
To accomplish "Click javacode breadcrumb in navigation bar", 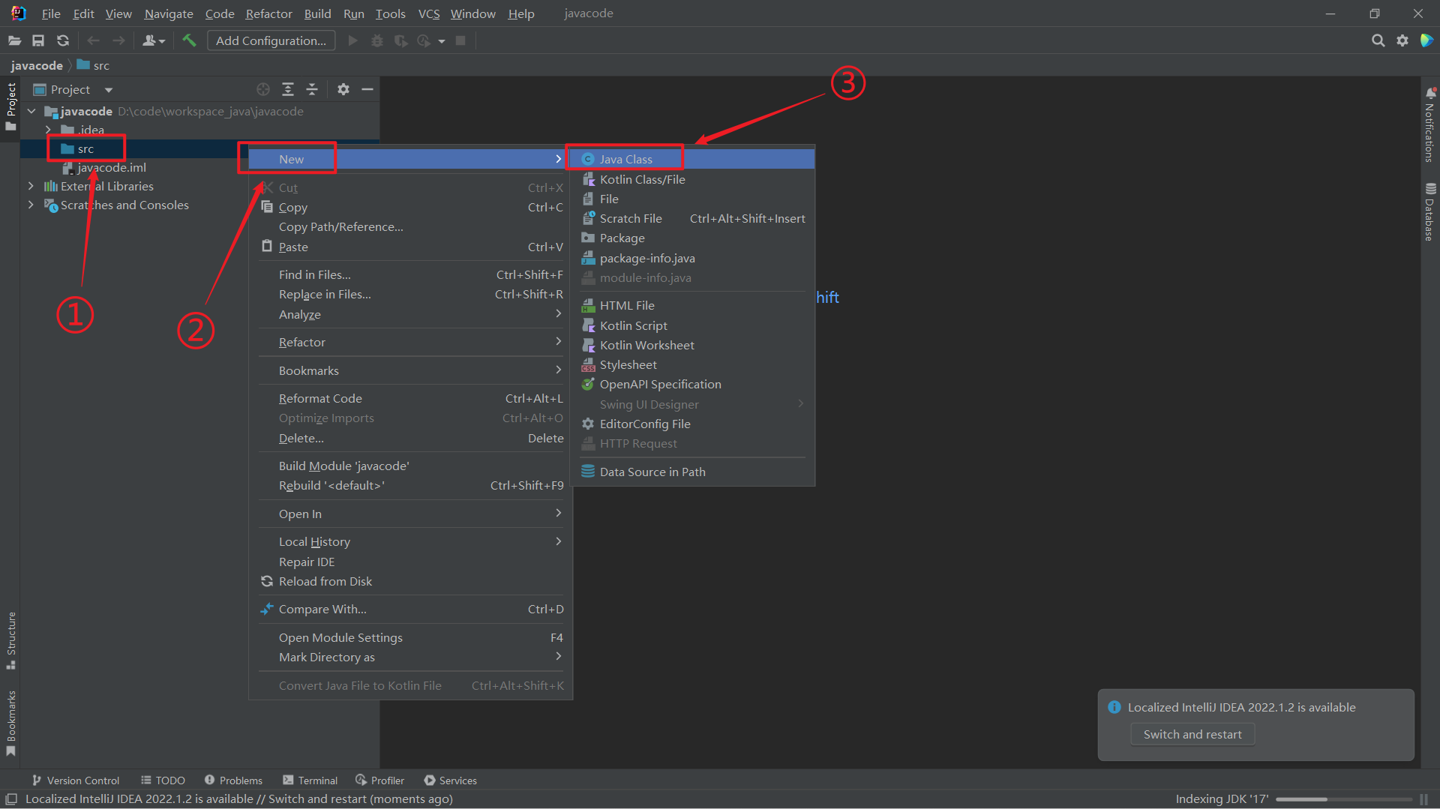I will click(37, 65).
